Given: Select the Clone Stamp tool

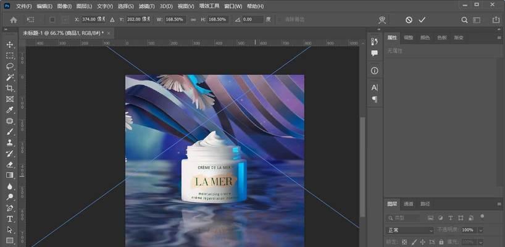Looking at the screenshot, I should point(10,143).
